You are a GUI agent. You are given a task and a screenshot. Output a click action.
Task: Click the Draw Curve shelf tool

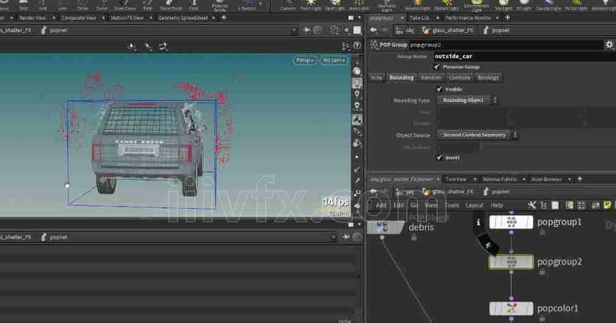click(x=125, y=5)
